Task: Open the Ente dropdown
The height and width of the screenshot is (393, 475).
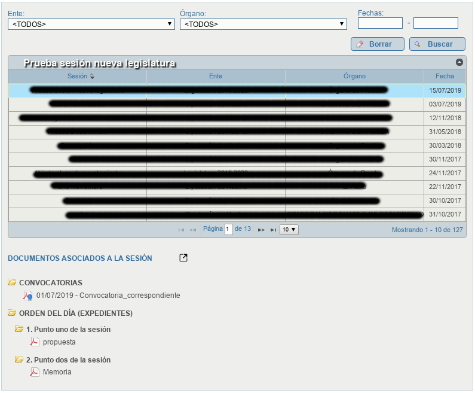Action: coord(91,25)
